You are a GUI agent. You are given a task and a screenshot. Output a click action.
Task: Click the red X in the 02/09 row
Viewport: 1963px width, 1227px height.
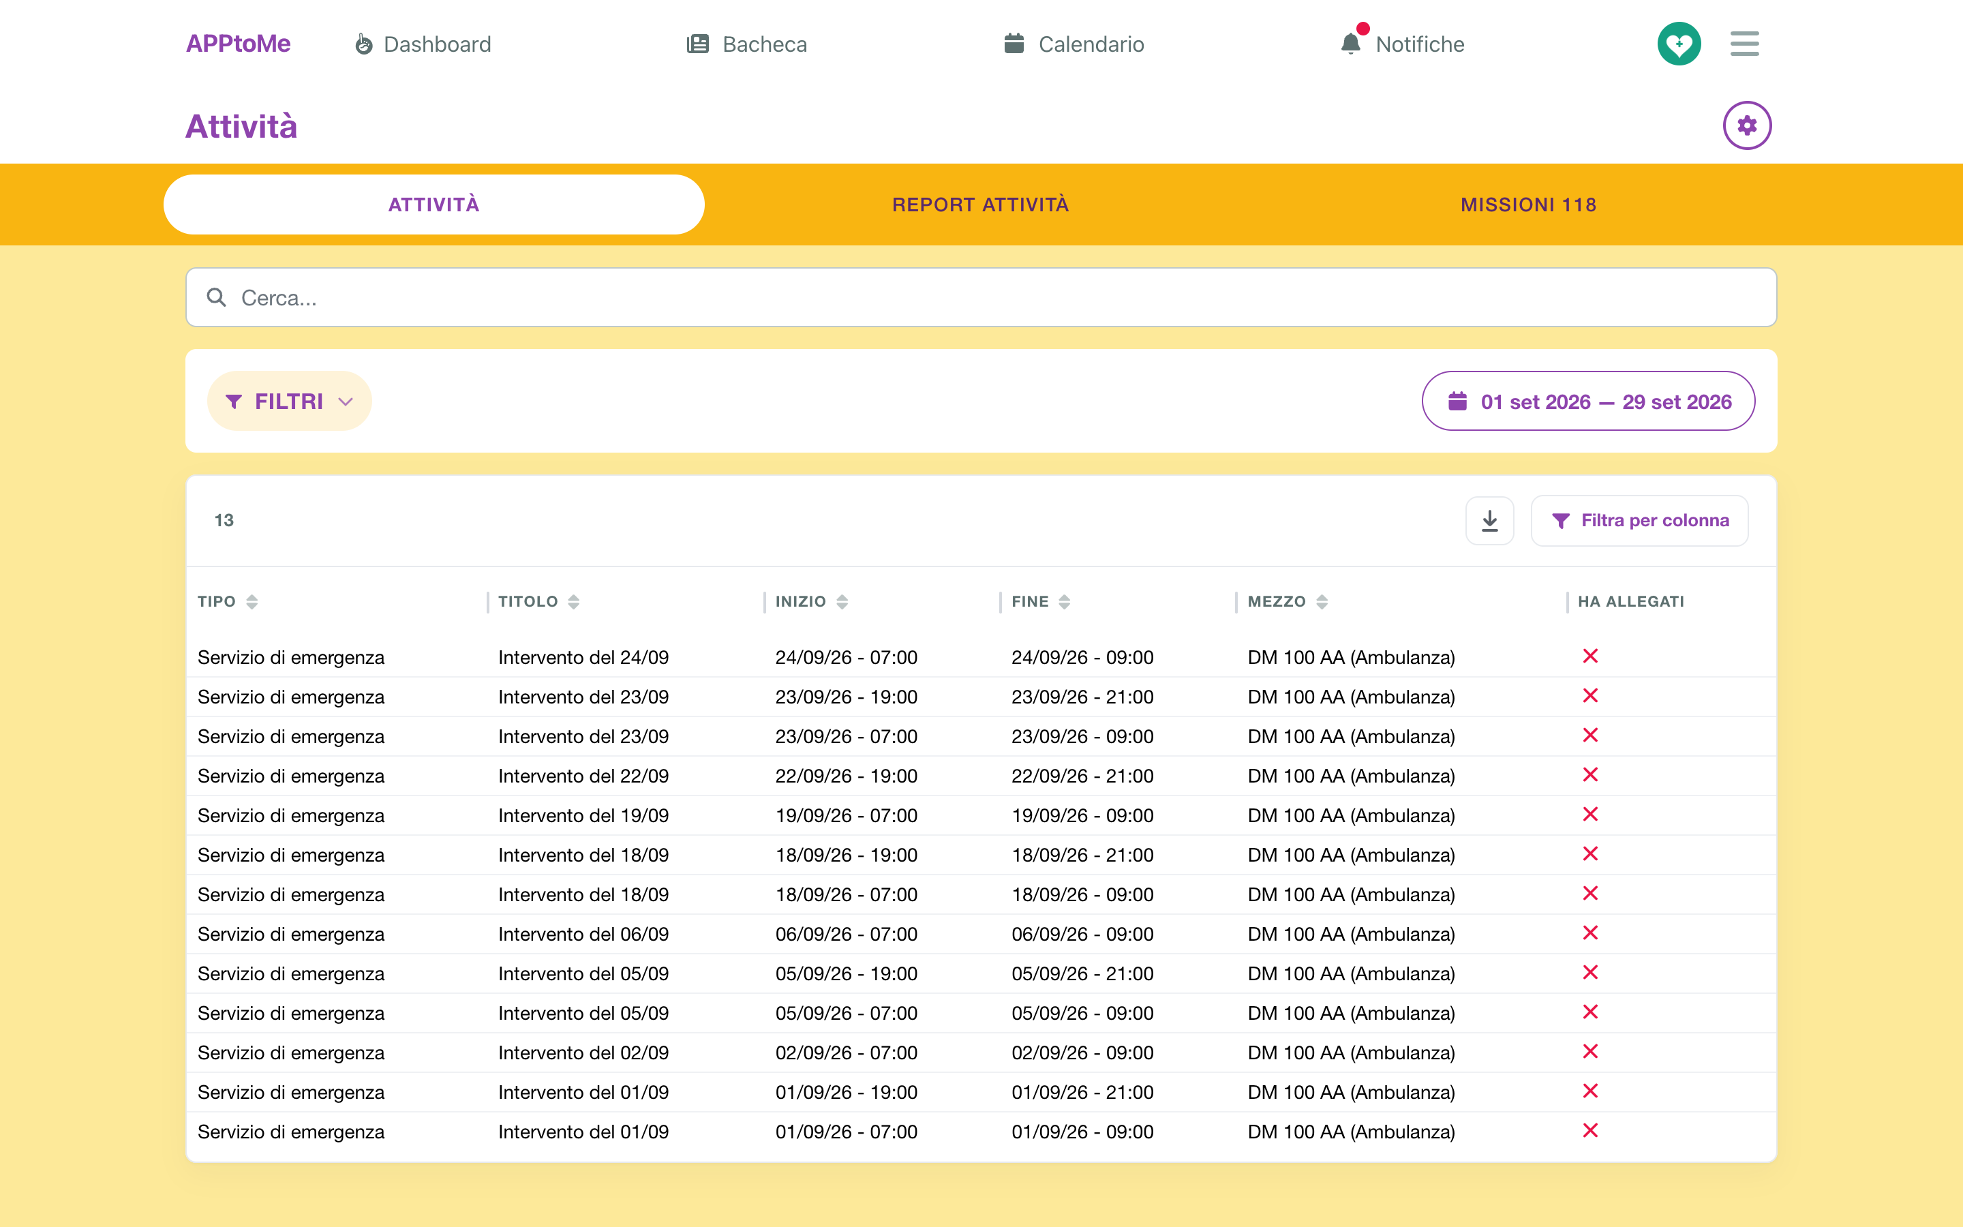[1590, 1051]
